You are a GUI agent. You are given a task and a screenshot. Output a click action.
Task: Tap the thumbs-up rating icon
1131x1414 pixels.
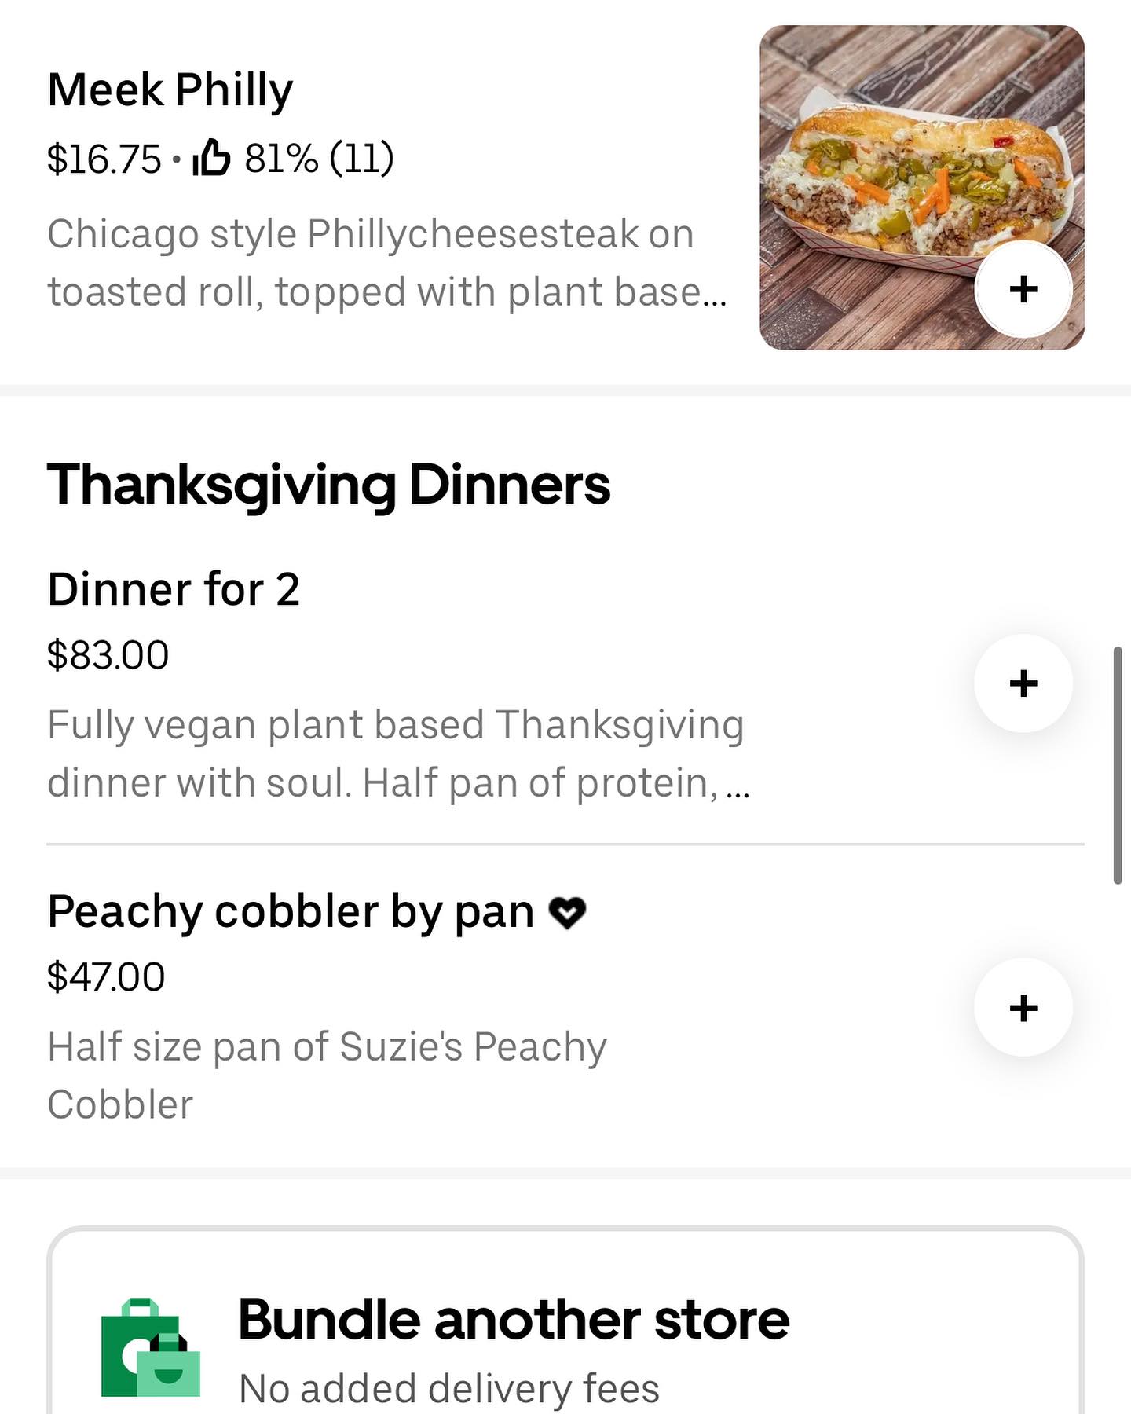[211, 156]
